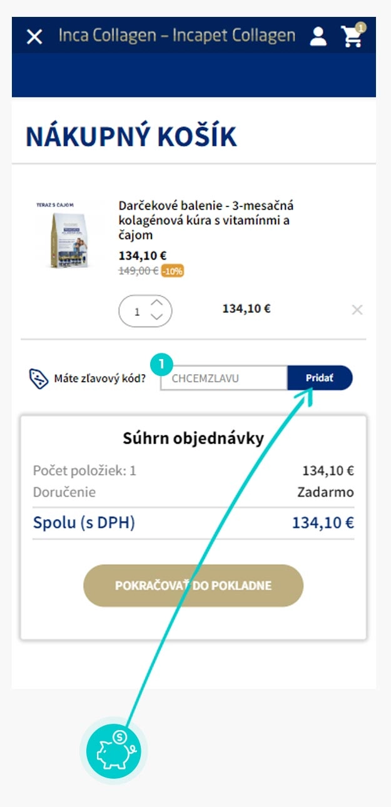391x807 pixels.
Task: Close the page with the header X icon
Action: 34,37
